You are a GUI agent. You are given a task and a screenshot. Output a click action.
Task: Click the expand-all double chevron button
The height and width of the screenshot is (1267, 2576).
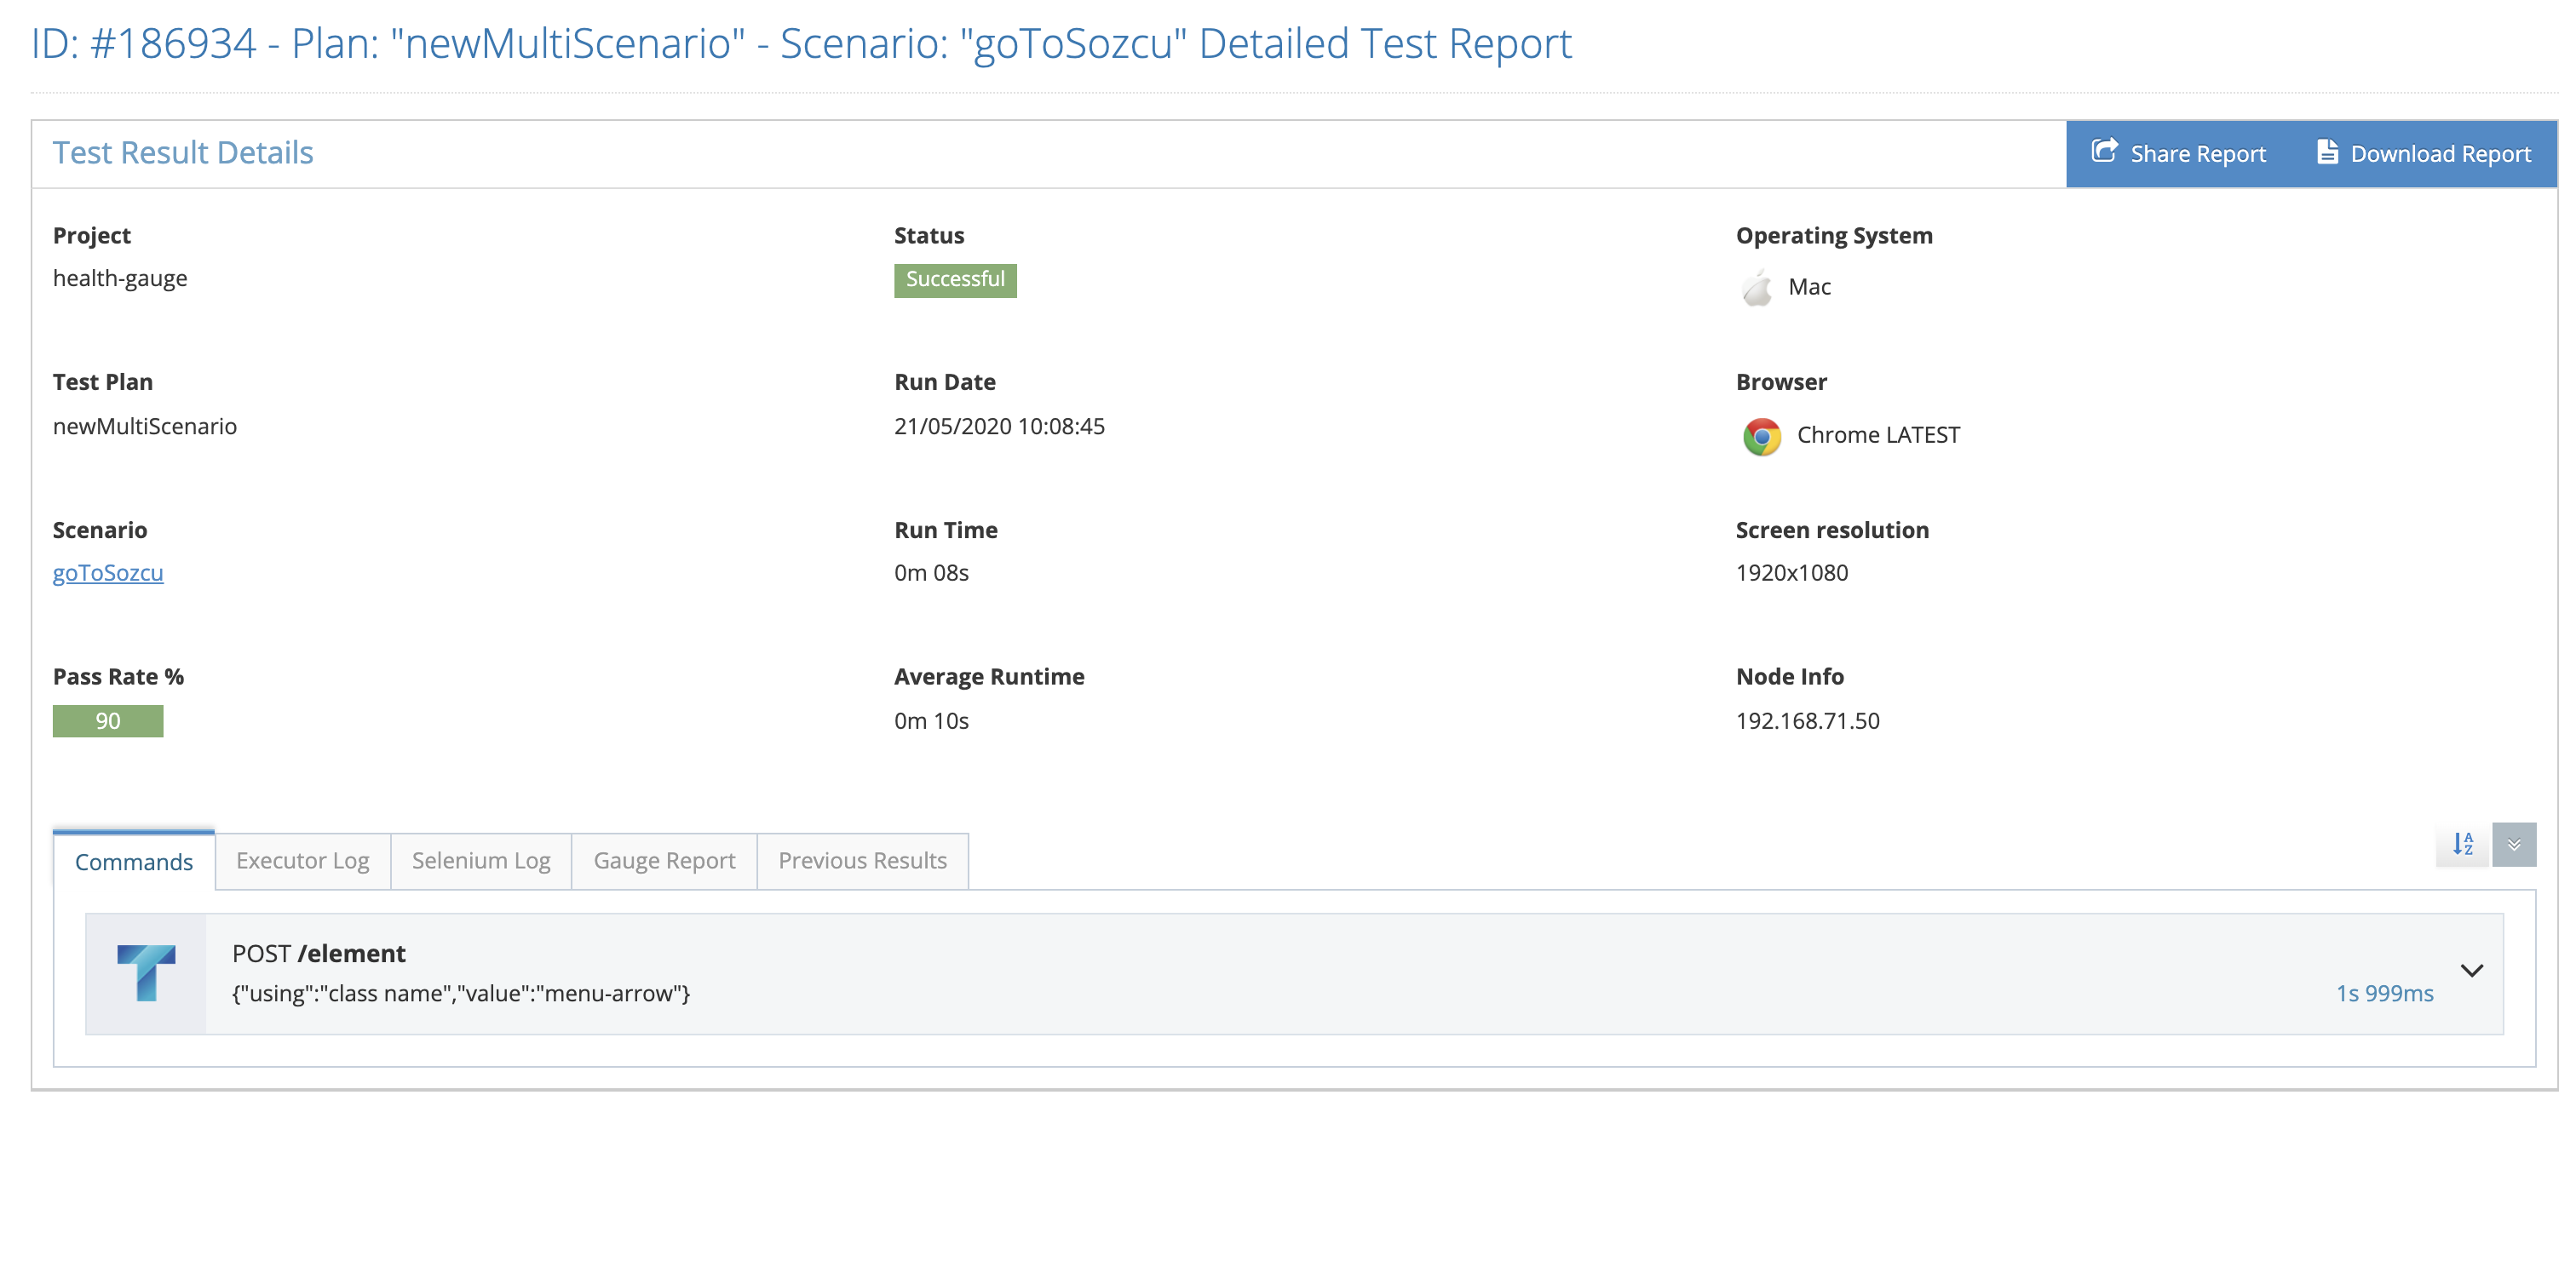pyautogui.click(x=2514, y=845)
